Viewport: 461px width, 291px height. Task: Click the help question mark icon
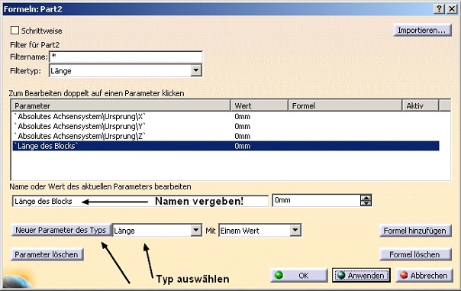pos(439,9)
